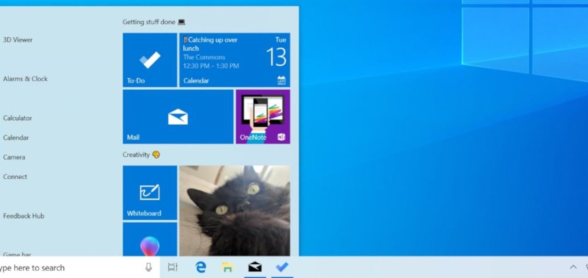Open the Mail tile
Screen dimensions: 588x278
coord(178,117)
